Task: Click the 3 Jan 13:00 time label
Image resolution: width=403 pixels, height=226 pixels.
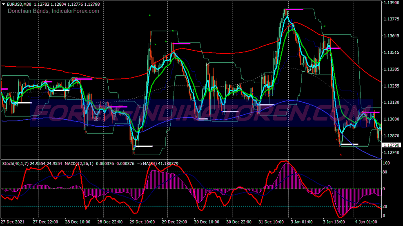Action: pyautogui.click(x=334, y=222)
